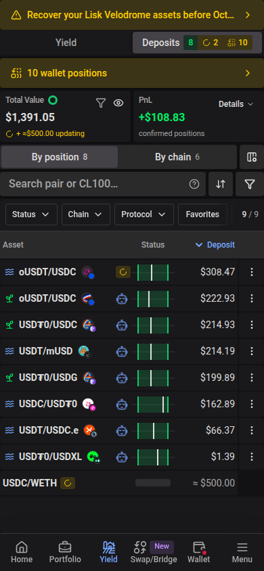Click the ≈$500.00 updating notice
The height and width of the screenshot is (571, 264).
45,134
